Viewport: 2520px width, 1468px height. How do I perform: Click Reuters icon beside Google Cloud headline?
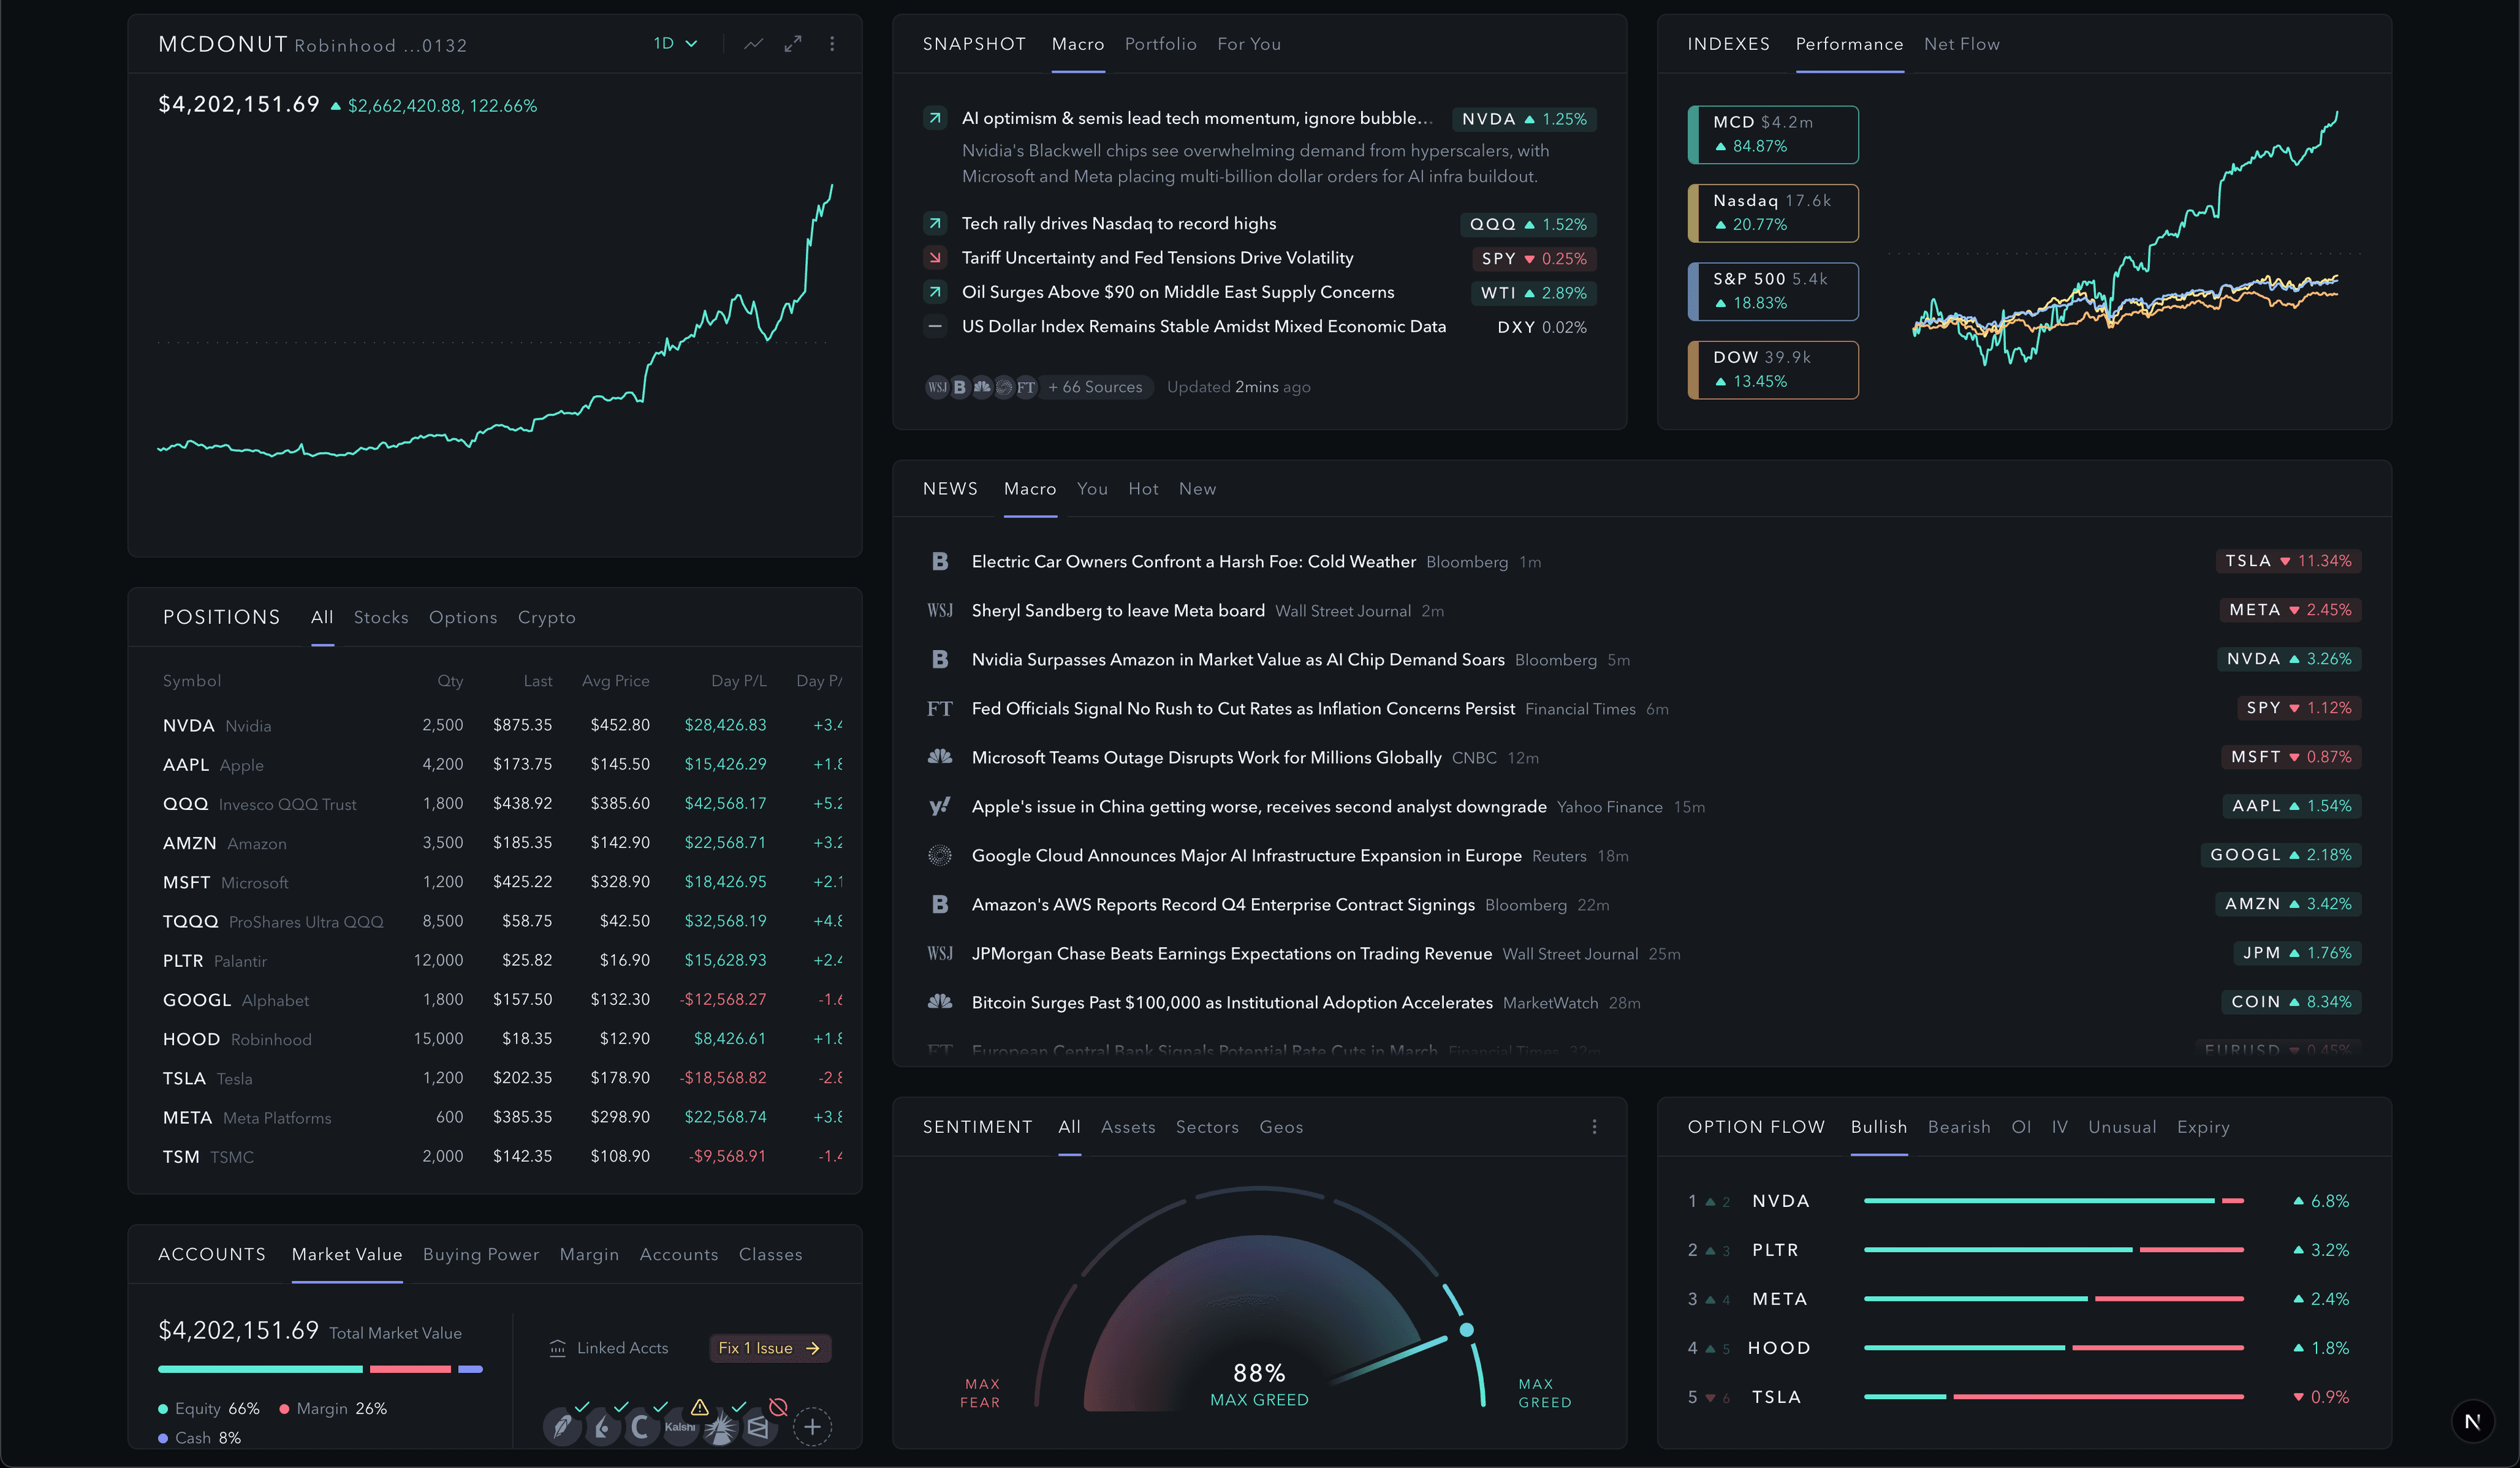click(940, 855)
